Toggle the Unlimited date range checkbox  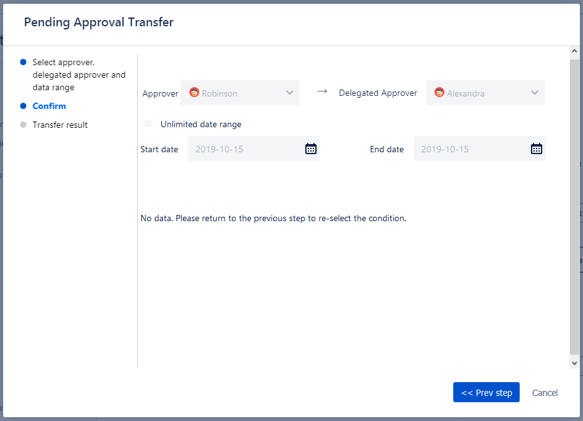pyautogui.click(x=148, y=124)
